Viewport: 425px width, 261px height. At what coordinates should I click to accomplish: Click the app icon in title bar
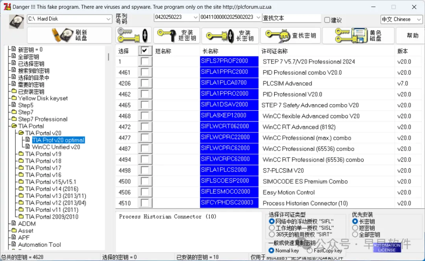pos(7,7)
